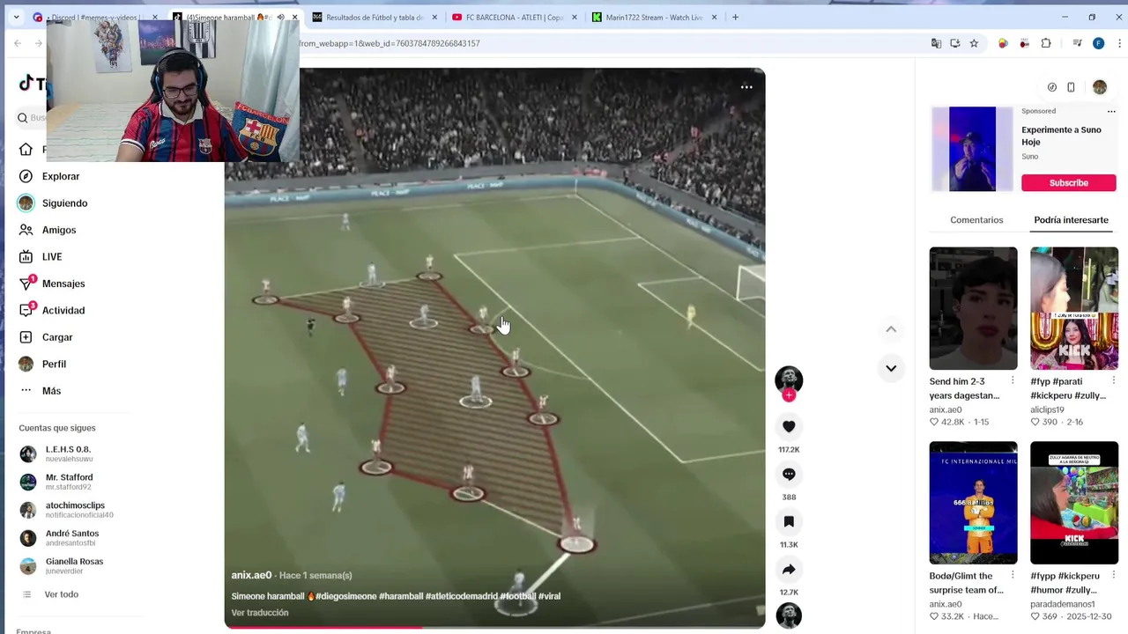Open the sponsored ad's three-dot menu

pos(1110,112)
